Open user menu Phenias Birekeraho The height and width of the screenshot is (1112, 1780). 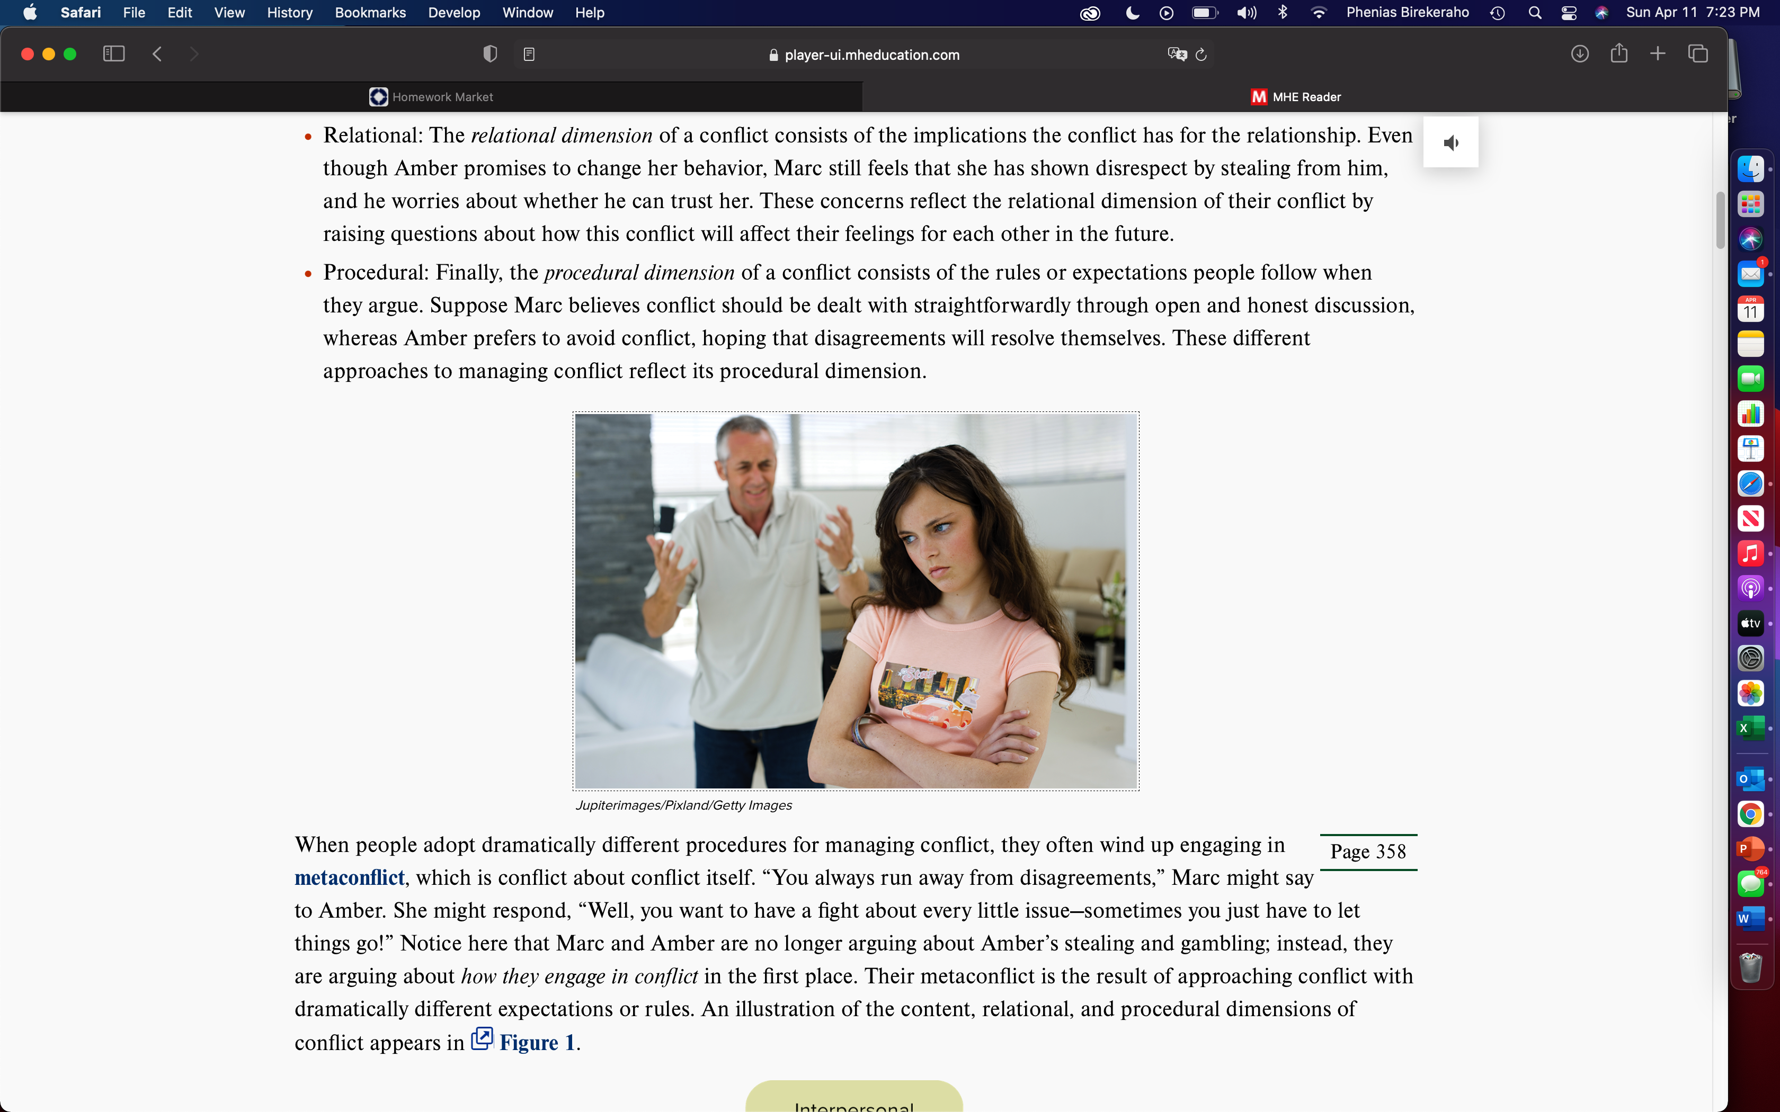pos(1408,13)
